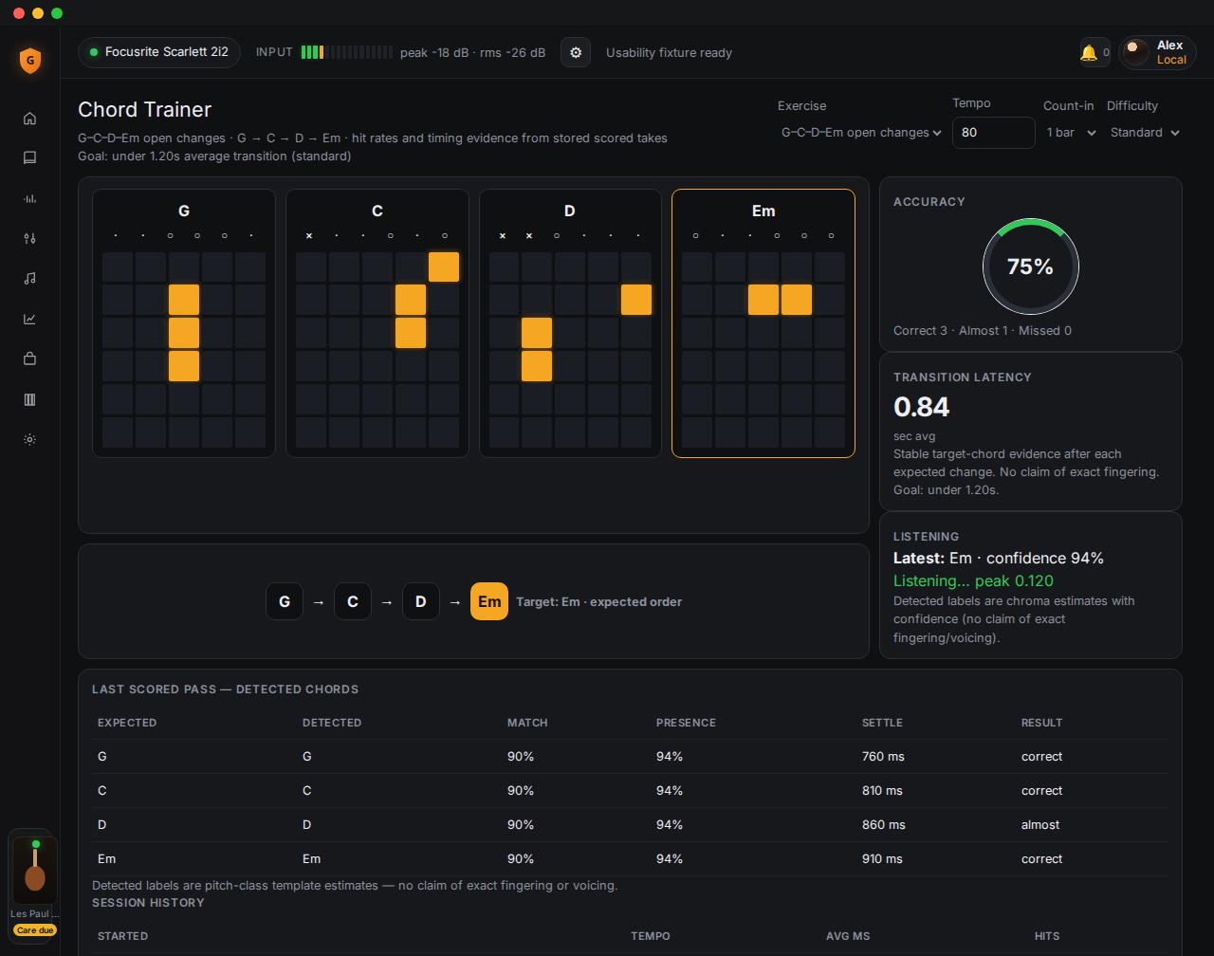Click the orange Em target chip
The height and width of the screenshot is (956, 1214).
click(x=489, y=601)
